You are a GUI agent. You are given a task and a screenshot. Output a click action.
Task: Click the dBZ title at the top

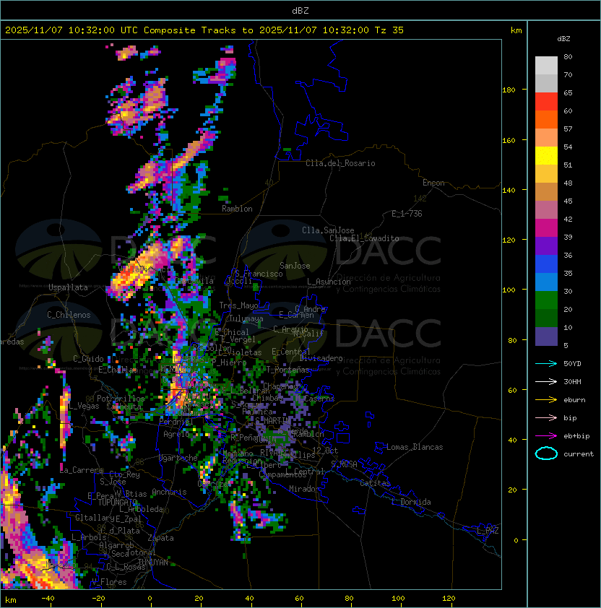pos(300,11)
